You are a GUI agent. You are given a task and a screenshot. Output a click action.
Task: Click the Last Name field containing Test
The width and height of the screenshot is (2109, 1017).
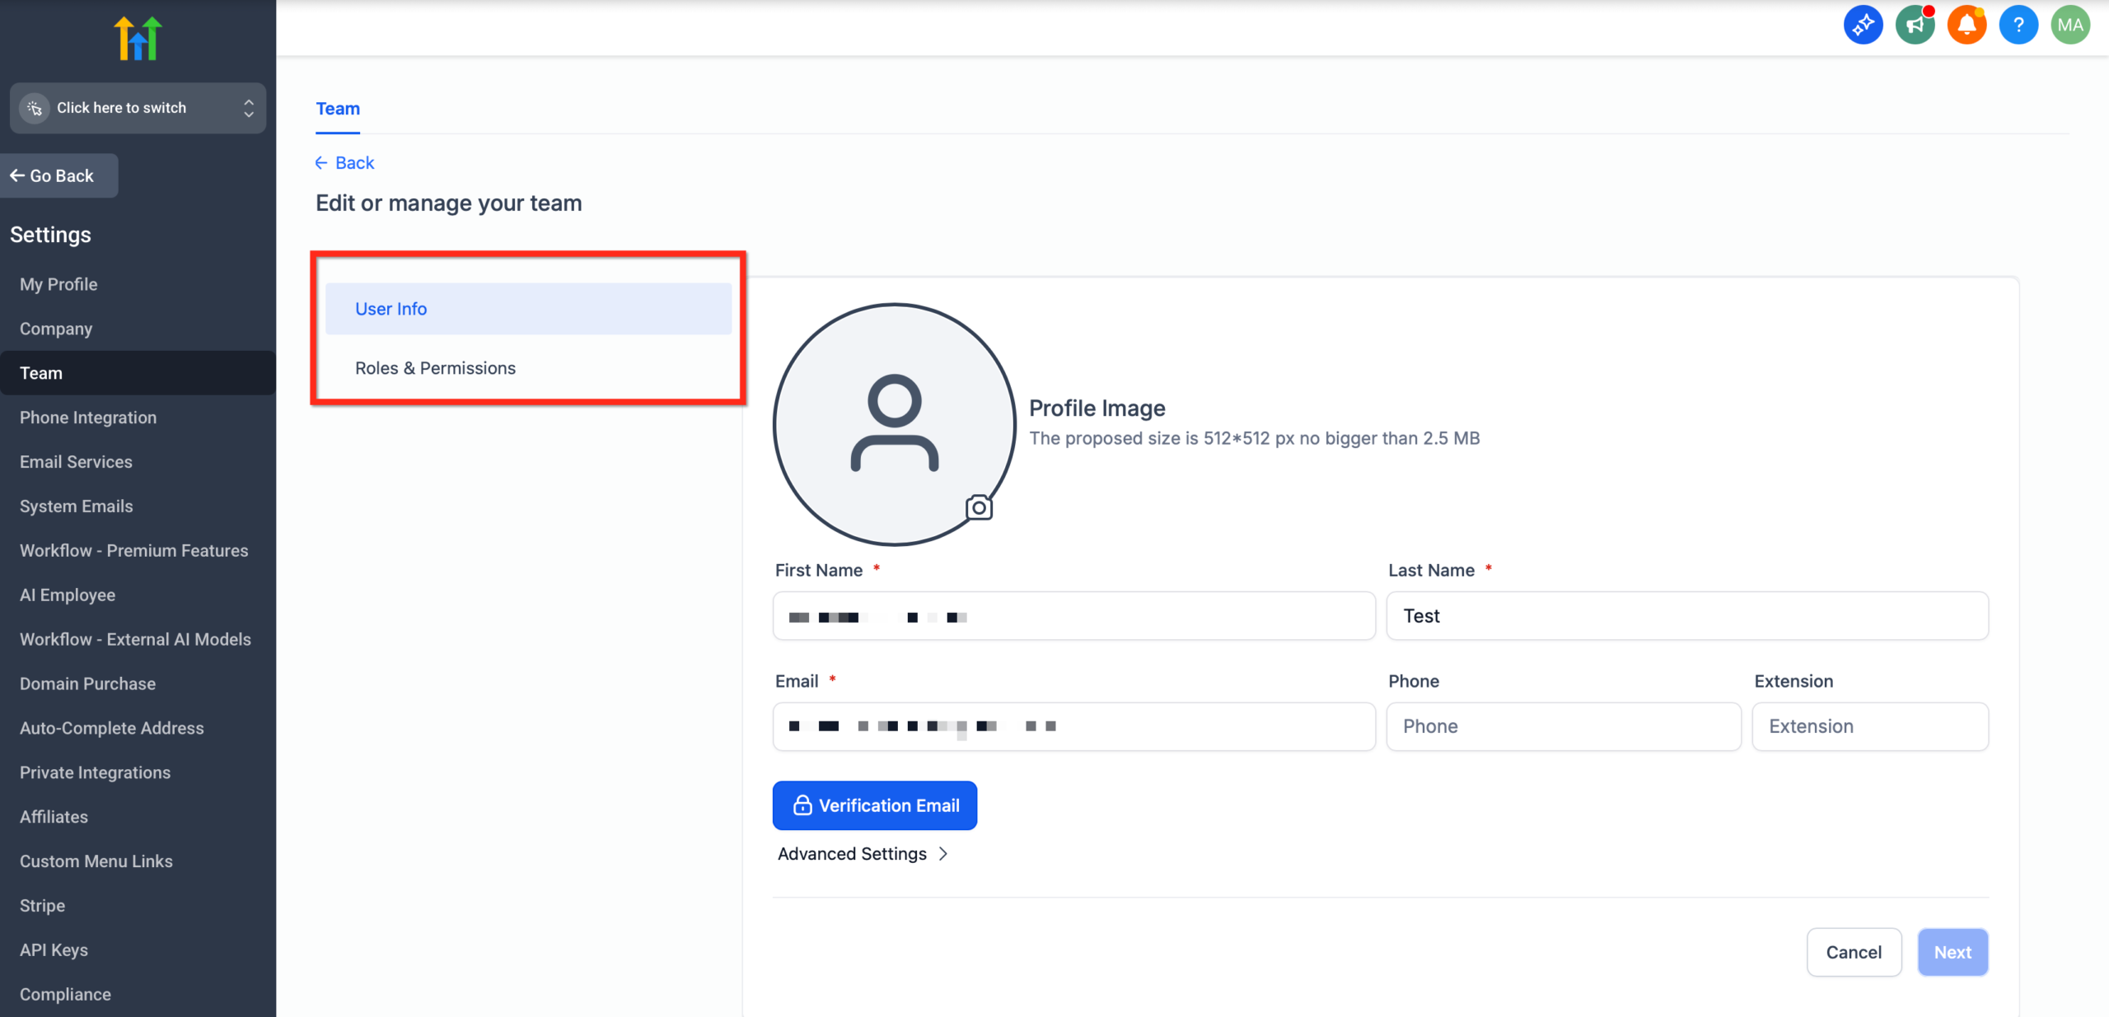click(1686, 615)
